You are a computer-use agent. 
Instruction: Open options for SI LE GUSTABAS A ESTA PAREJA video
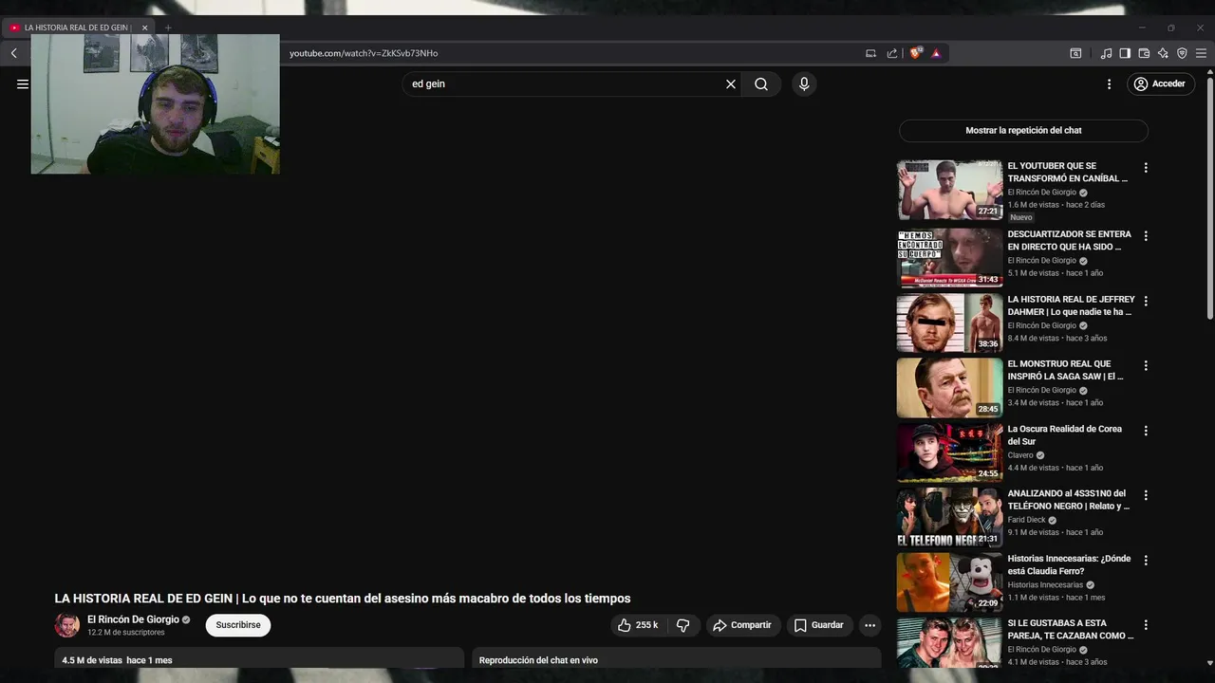pyautogui.click(x=1146, y=625)
